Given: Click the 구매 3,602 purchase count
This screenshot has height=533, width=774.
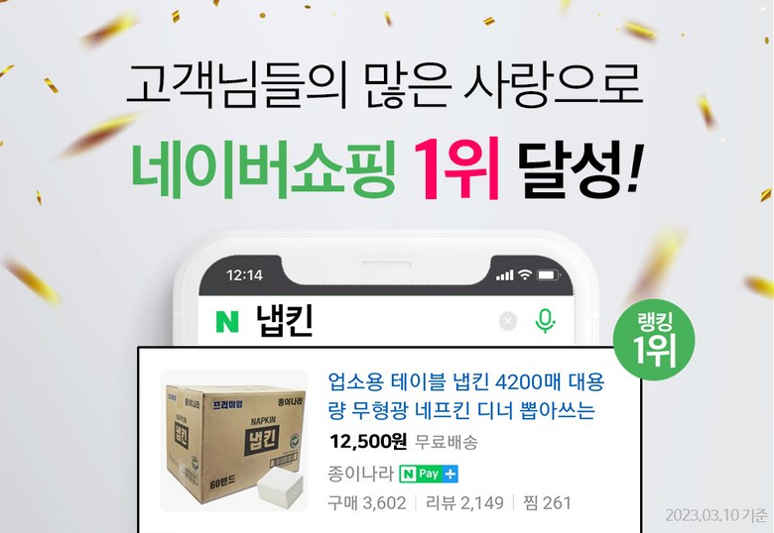Looking at the screenshot, I should point(367,503).
